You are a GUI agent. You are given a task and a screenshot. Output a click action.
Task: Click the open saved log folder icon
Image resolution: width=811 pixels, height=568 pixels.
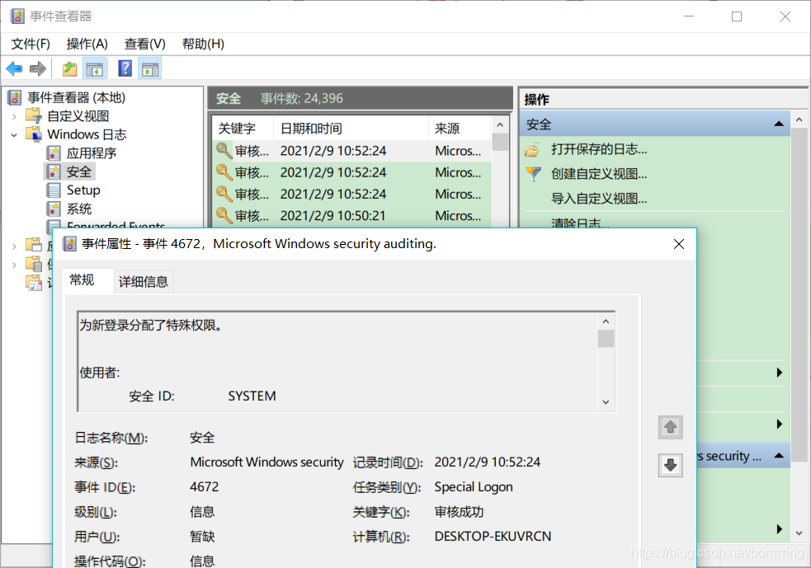531,150
